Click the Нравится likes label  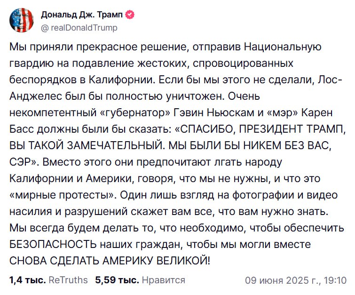(x=163, y=280)
